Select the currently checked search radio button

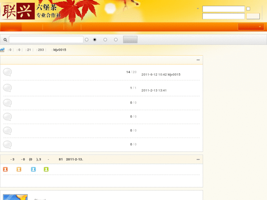pyautogui.click(x=95, y=40)
